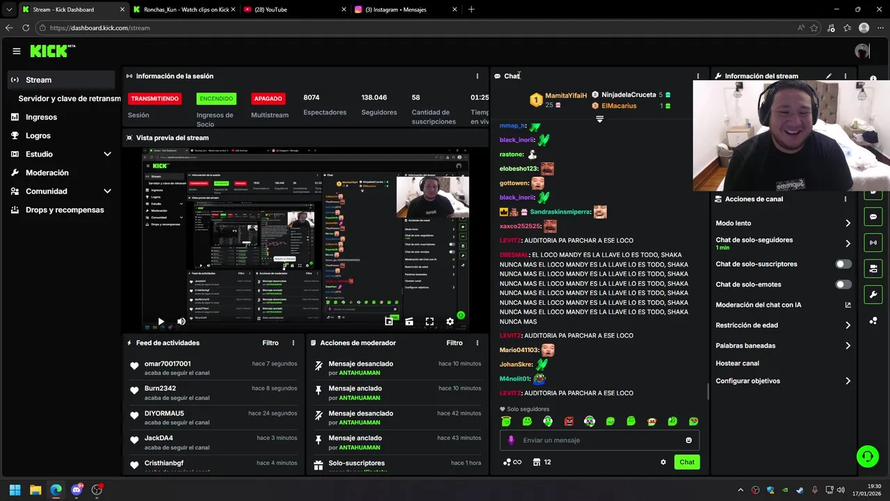Image resolution: width=890 pixels, height=501 pixels.
Task: Open Información de la sesión options menu
Action: [477, 76]
